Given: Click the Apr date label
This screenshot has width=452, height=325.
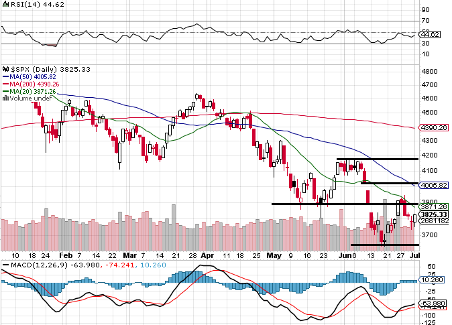Looking at the screenshot, I should pos(207,255).
